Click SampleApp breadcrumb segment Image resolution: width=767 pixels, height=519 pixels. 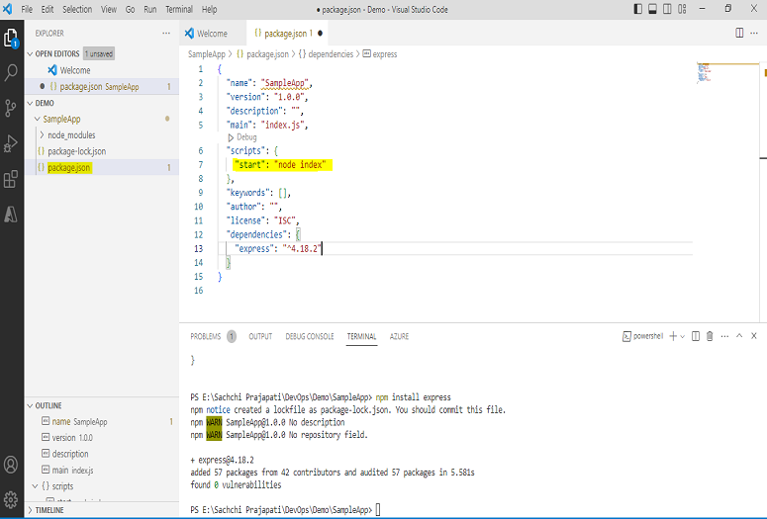(207, 54)
